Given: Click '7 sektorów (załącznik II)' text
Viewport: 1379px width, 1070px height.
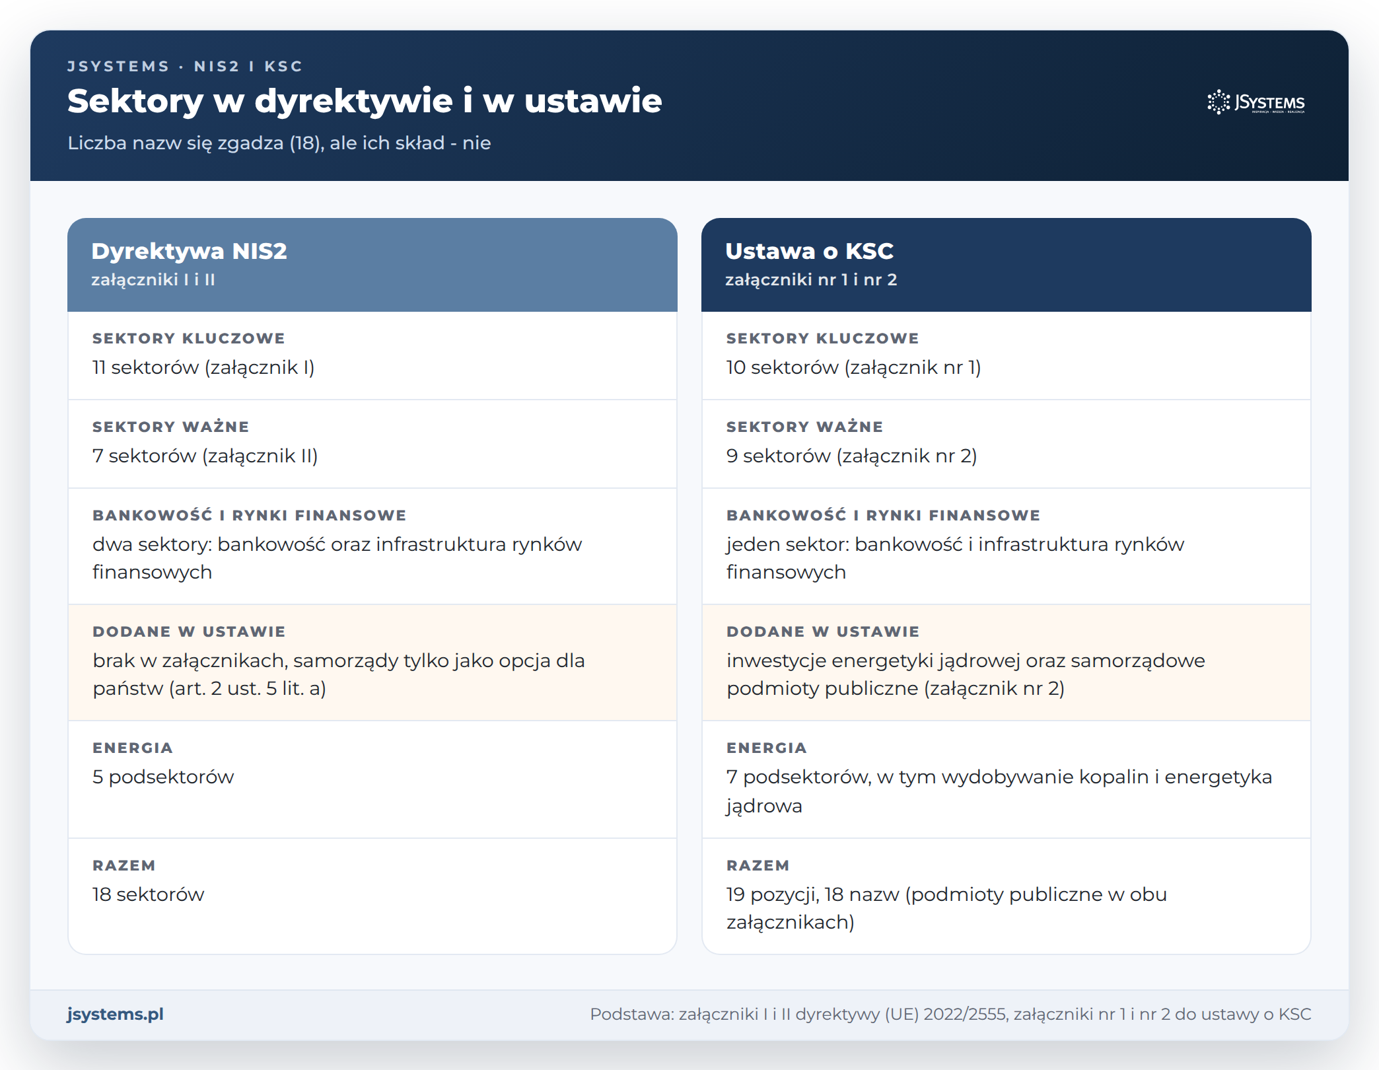Looking at the screenshot, I should tap(205, 456).
